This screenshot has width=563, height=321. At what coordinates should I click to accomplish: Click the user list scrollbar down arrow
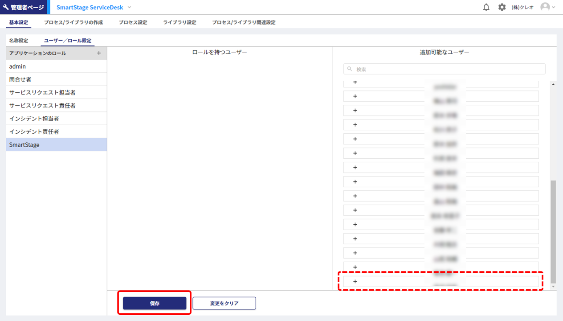pos(553,287)
